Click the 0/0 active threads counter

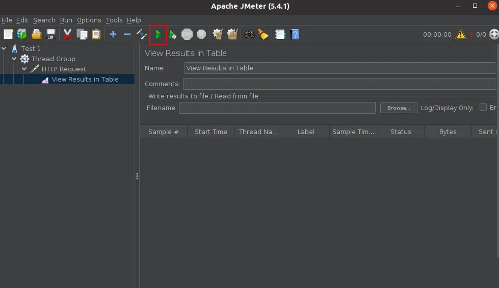coord(481,34)
